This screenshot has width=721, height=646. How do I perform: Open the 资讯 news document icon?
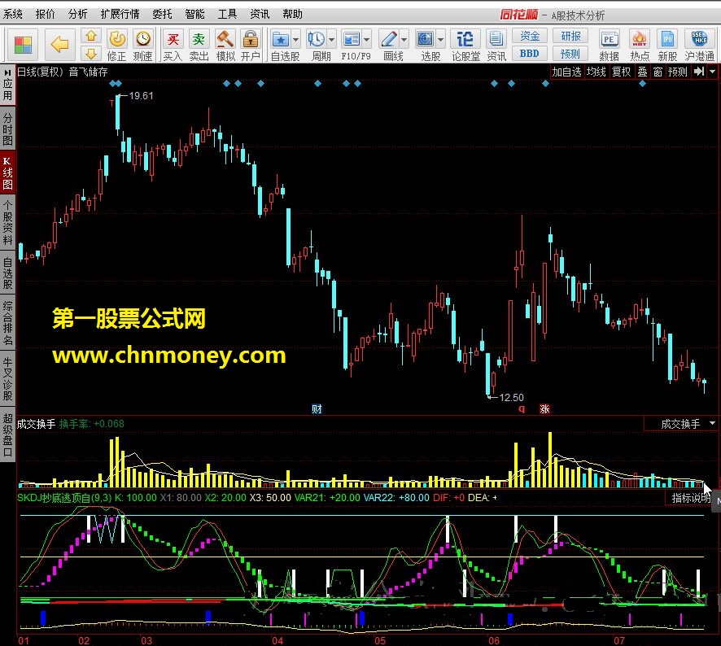coord(496,39)
